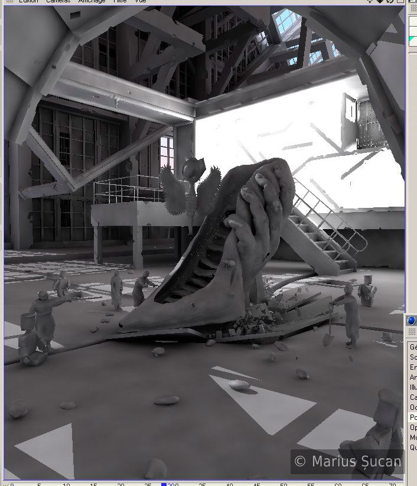Viewport: 417px width, 486px height.
Task: Select the 'Illu' entry in the settings list
Action: [x=413, y=387]
